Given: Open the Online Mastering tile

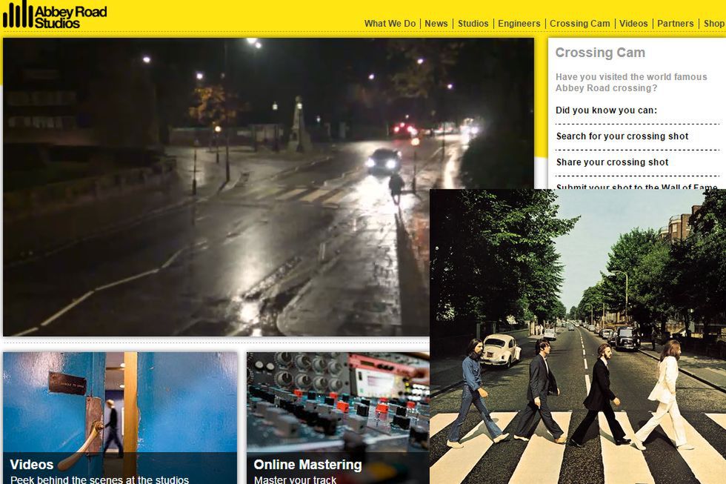Looking at the screenshot, I should 338,418.
